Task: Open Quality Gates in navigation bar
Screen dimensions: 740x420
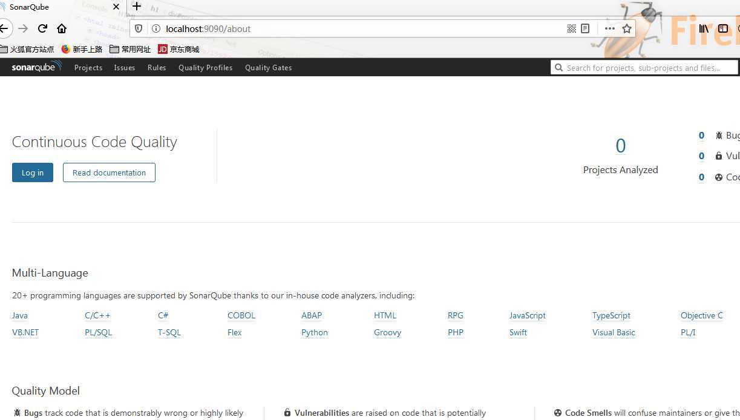Action: click(x=269, y=68)
